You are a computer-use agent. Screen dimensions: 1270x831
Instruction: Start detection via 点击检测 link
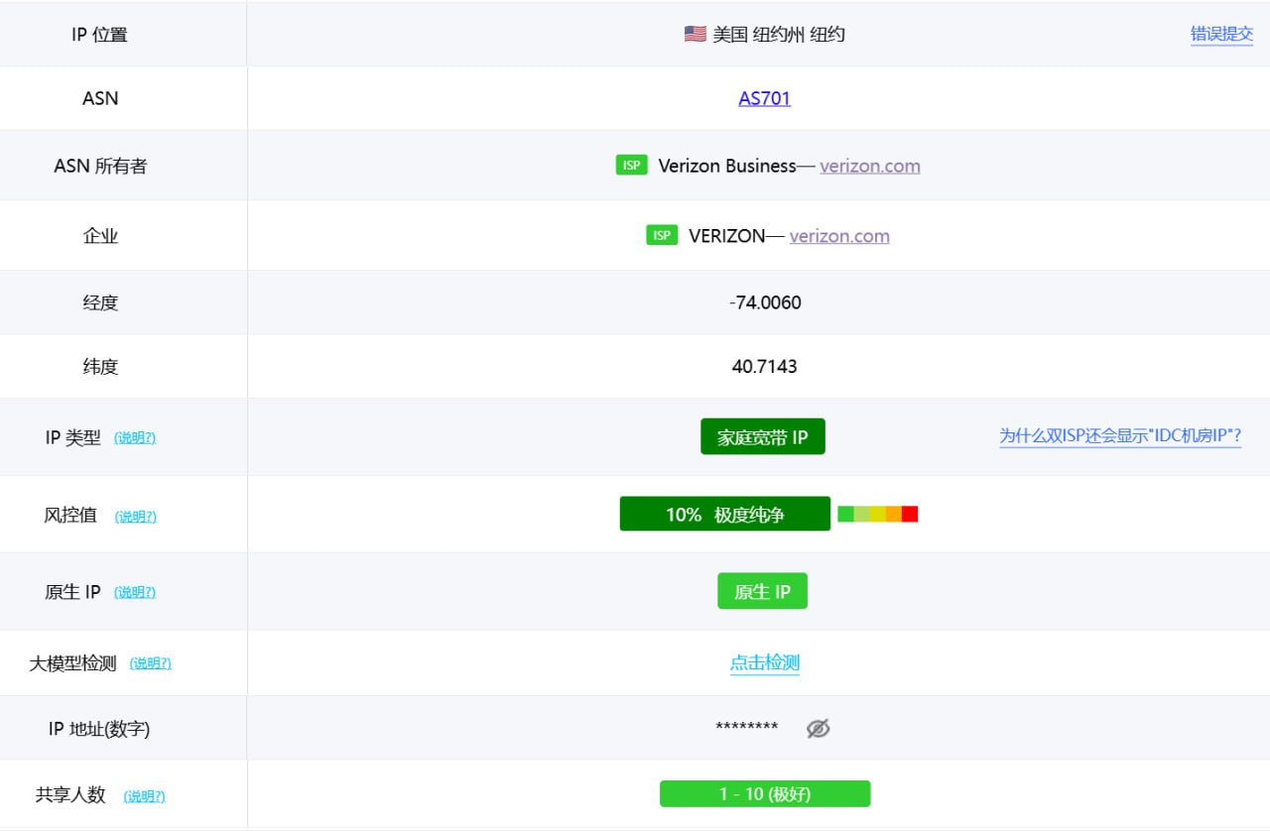pos(764,662)
